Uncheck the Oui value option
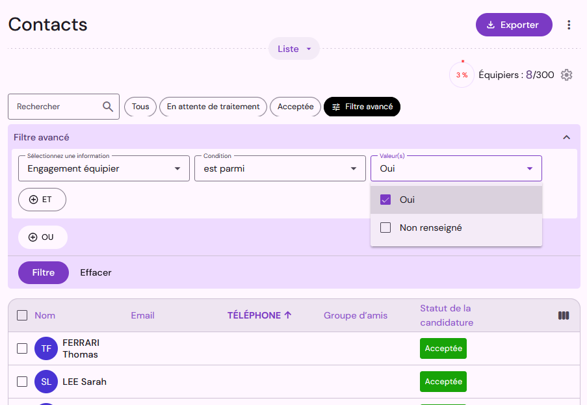 click(385, 200)
